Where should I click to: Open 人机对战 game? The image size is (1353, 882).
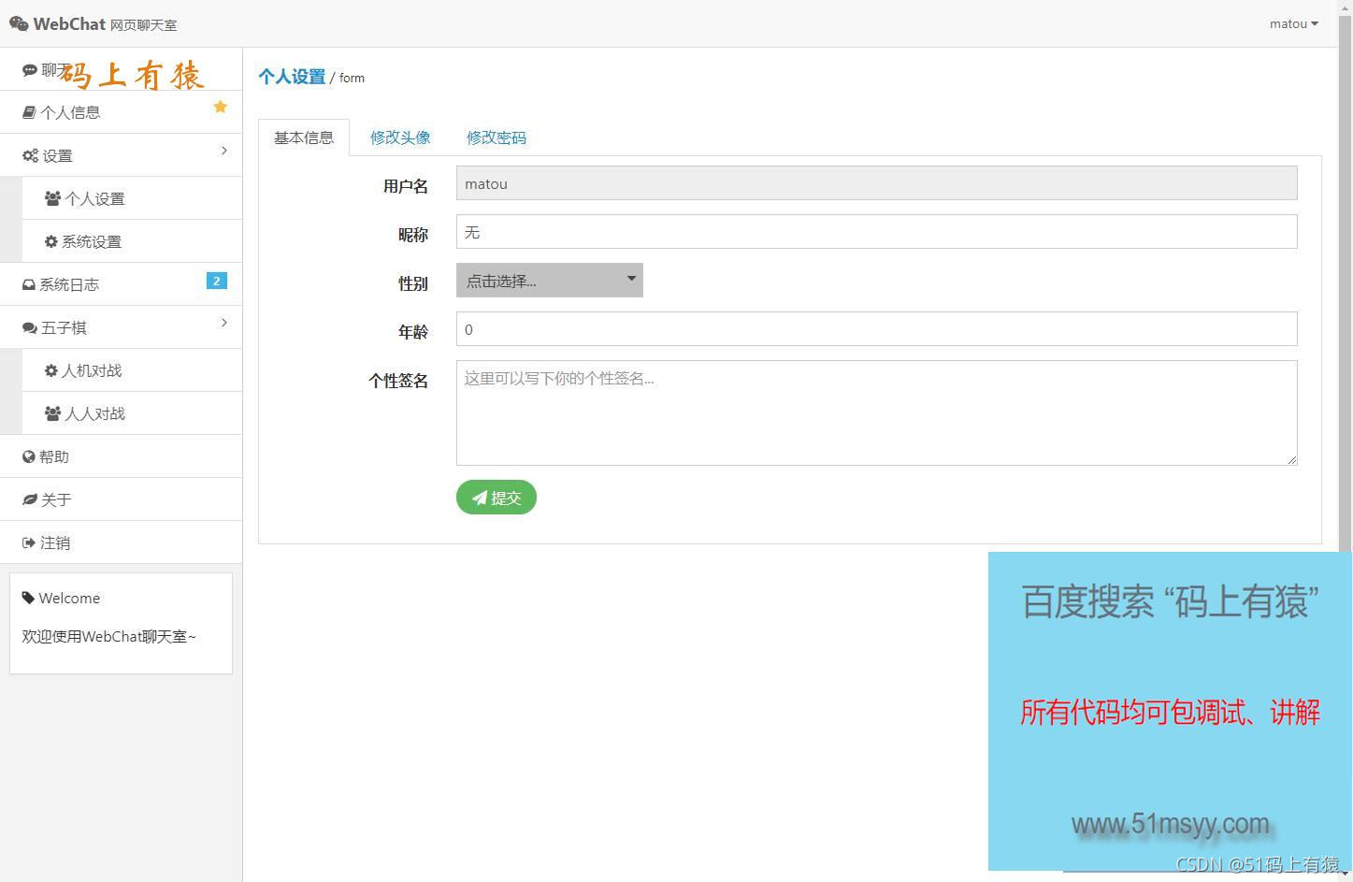pos(132,370)
